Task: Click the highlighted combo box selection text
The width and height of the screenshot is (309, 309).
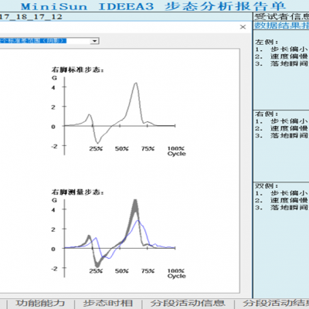Action: (x=33, y=41)
